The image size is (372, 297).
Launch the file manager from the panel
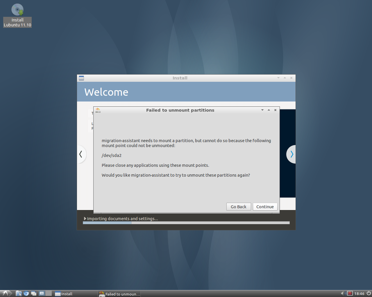click(19, 294)
